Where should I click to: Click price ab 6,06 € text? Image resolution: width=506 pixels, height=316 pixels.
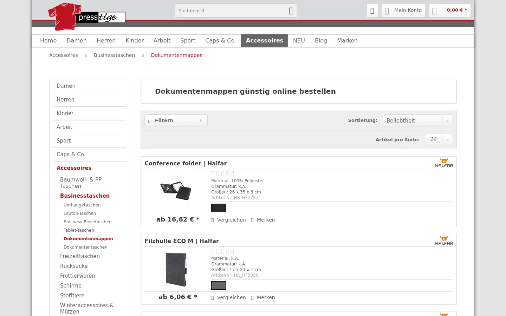tap(178, 297)
